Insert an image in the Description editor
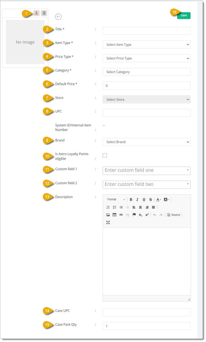206x342 pixels. click(108, 215)
